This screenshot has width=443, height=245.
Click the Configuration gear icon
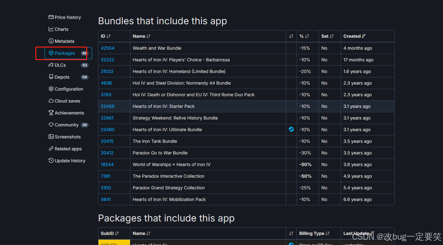point(51,89)
